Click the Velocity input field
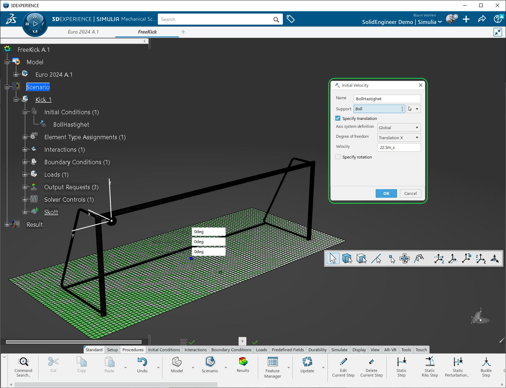Viewport: 506px width, 388px height. click(399, 147)
